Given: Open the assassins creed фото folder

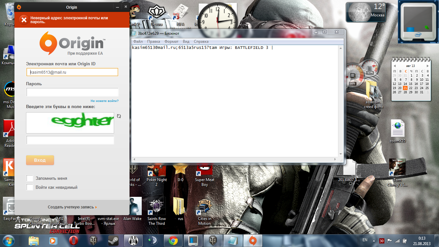Looking at the screenshot, I should (373, 95).
